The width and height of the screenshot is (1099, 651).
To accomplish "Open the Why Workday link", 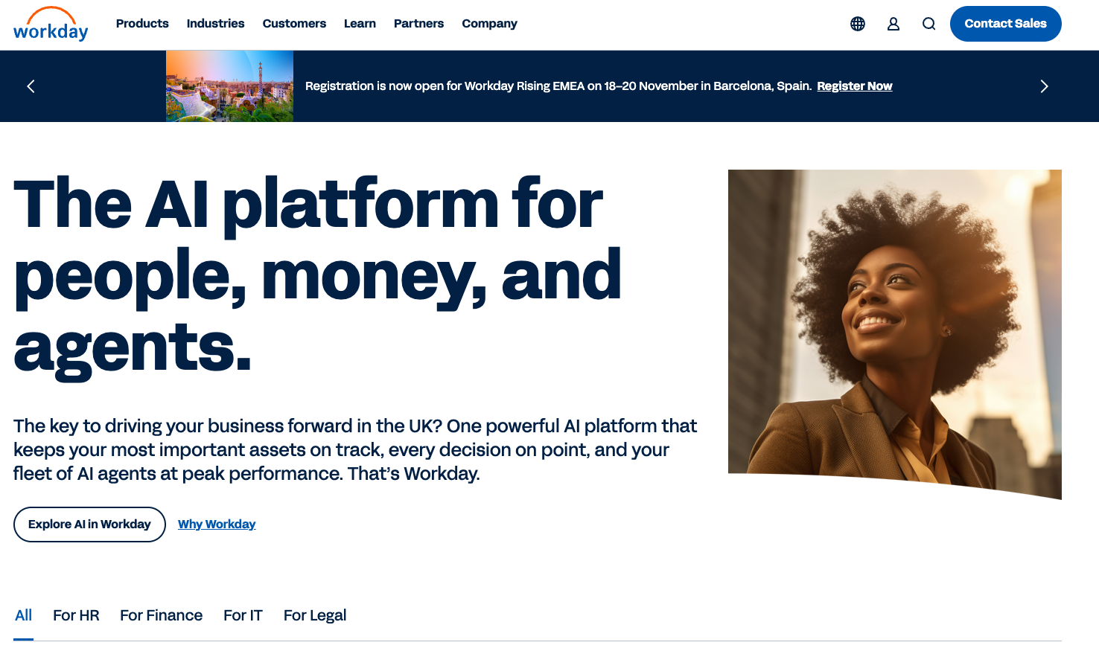I will pyautogui.click(x=217, y=525).
